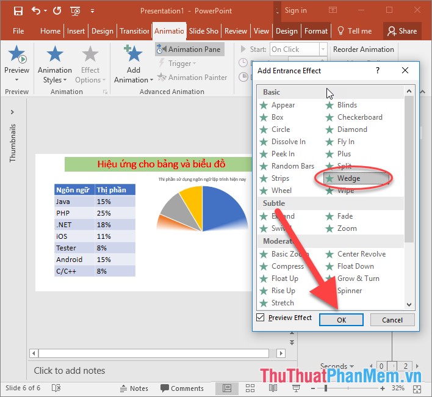Click effects list scroll down arrow
This screenshot has height=397, width=432.
pyautogui.click(x=409, y=305)
